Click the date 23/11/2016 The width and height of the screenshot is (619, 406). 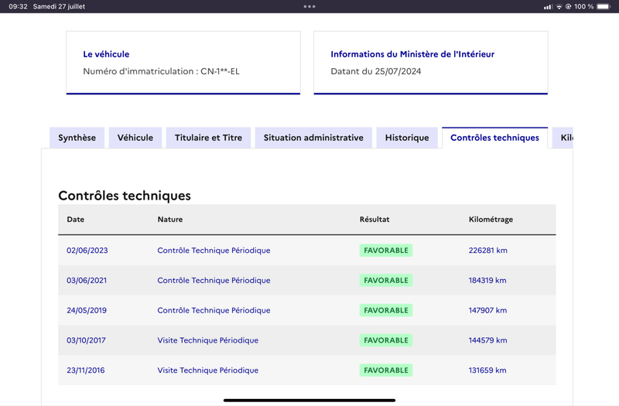(x=86, y=370)
